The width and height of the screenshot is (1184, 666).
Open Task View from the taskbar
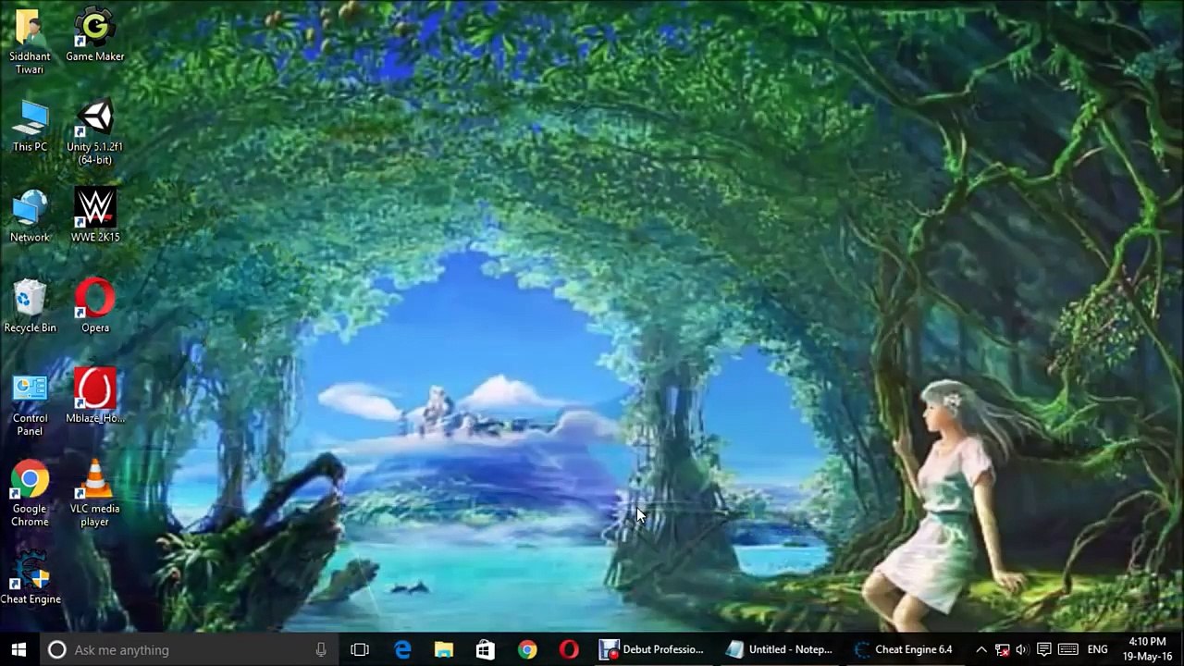pyautogui.click(x=360, y=649)
